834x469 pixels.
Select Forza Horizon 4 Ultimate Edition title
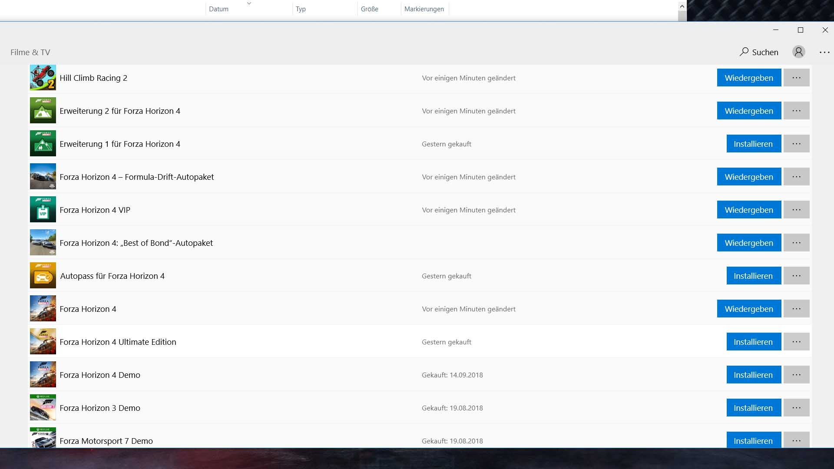118,342
